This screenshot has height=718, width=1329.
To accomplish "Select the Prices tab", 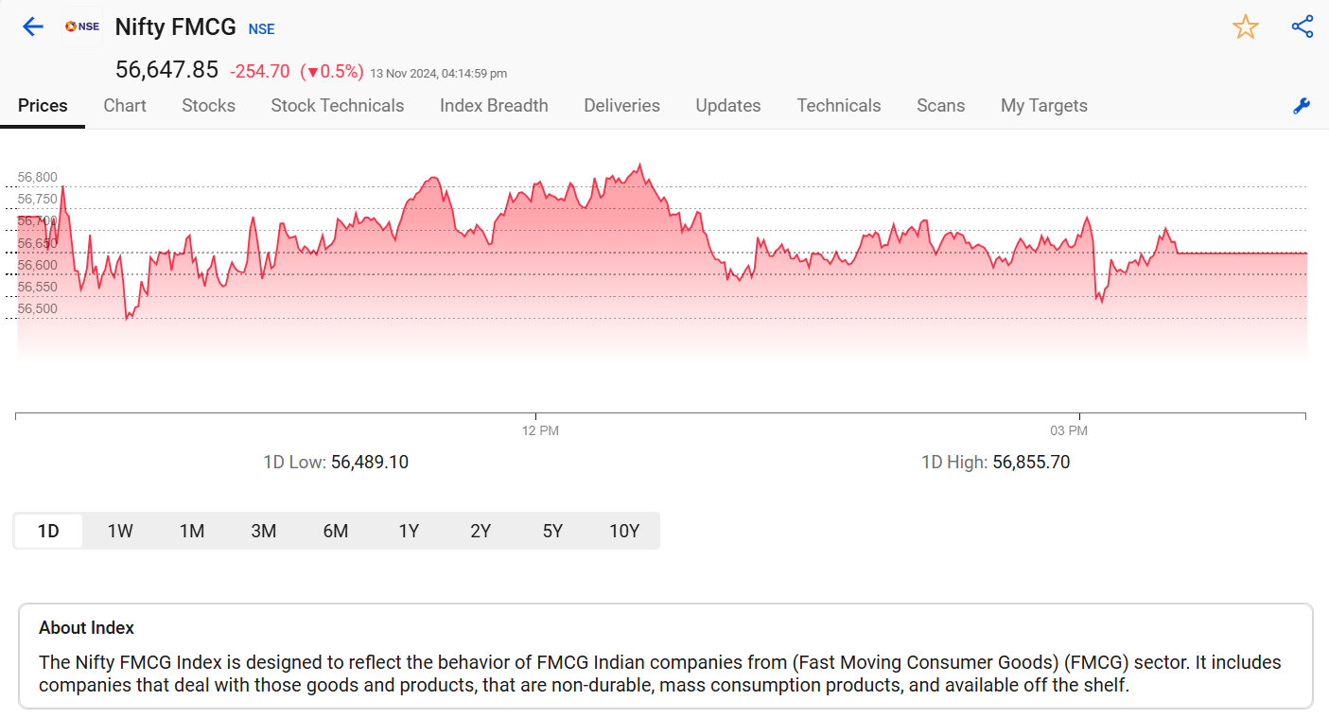I will click(43, 106).
